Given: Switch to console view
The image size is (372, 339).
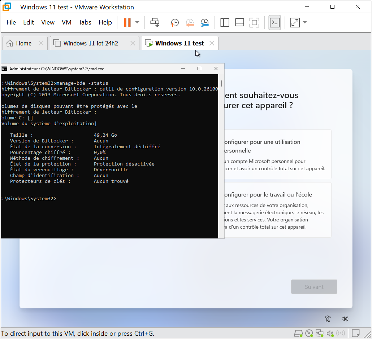Looking at the screenshot, I should point(274,22).
